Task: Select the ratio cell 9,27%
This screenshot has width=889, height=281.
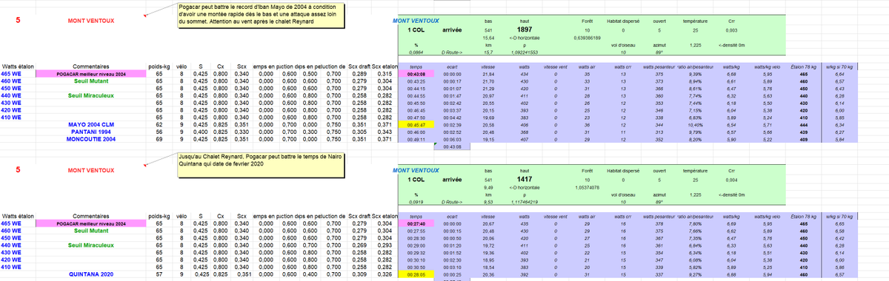Action: tap(695, 274)
